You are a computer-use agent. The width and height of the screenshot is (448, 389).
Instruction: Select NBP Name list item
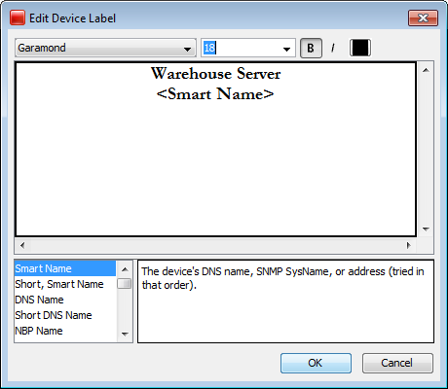pos(65,331)
